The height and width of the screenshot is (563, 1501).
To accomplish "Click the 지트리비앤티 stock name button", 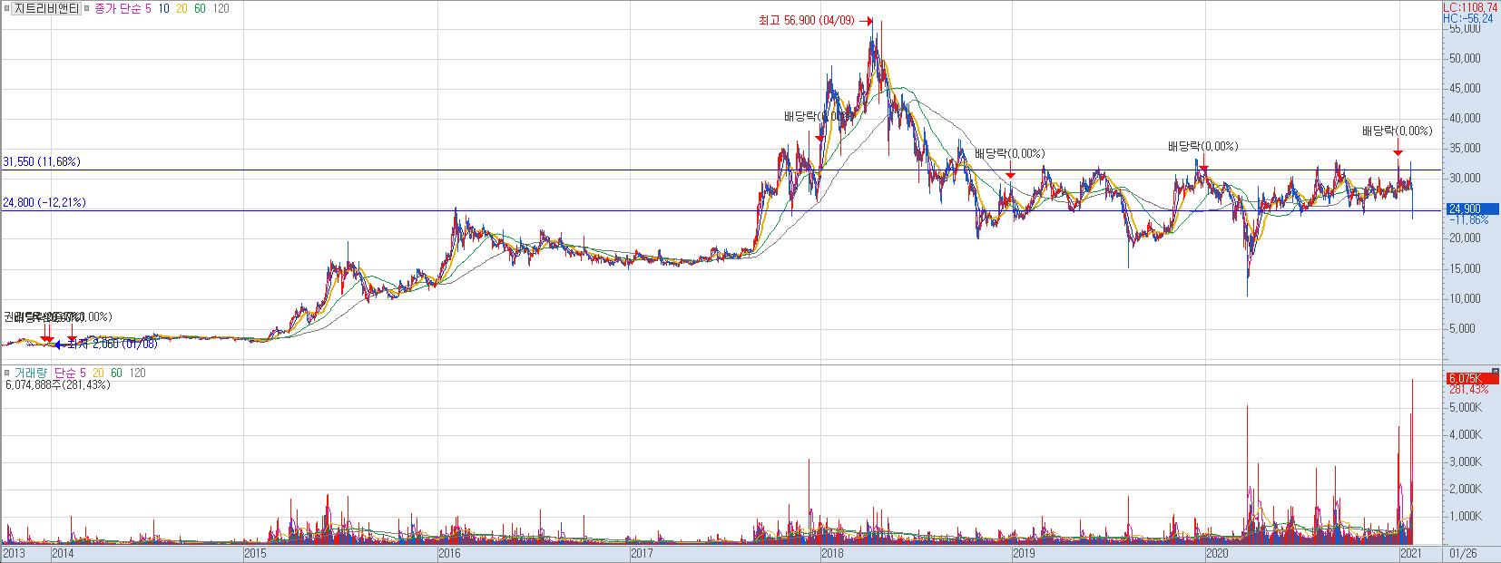I will 46,9.
